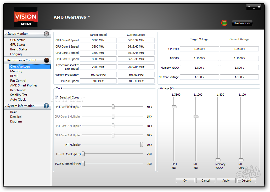Click the CPU Core 1 Multiplier slider handle
Viewport: 270px width, 192px height.
(113, 116)
